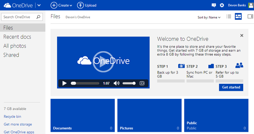Open Shared in the sidebar
Image resolution: width=254 pixels, height=134 pixels.
(11, 55)
